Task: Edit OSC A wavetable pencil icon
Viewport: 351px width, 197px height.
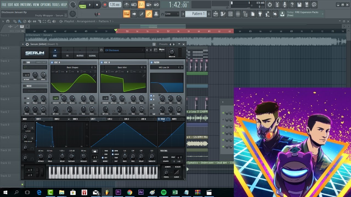Action: point(94,76)
